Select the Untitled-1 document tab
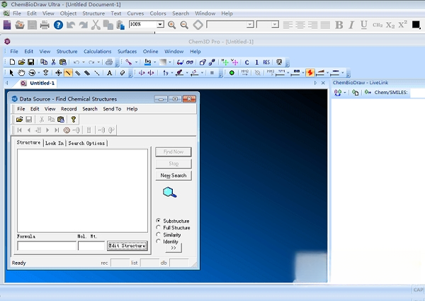425x301 pixels. [x=38, y=83]
